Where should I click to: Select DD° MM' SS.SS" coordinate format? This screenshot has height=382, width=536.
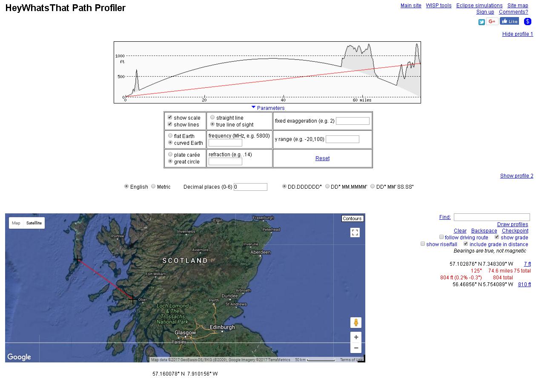(373, 187)
